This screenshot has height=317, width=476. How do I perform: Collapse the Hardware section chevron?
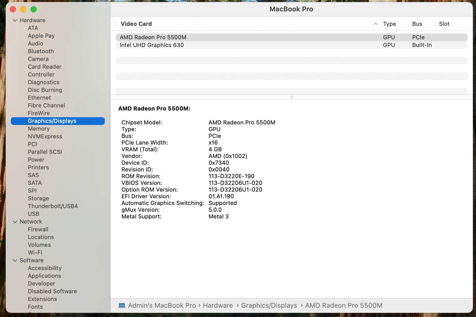pyautogui.click(x=15, y=20)
